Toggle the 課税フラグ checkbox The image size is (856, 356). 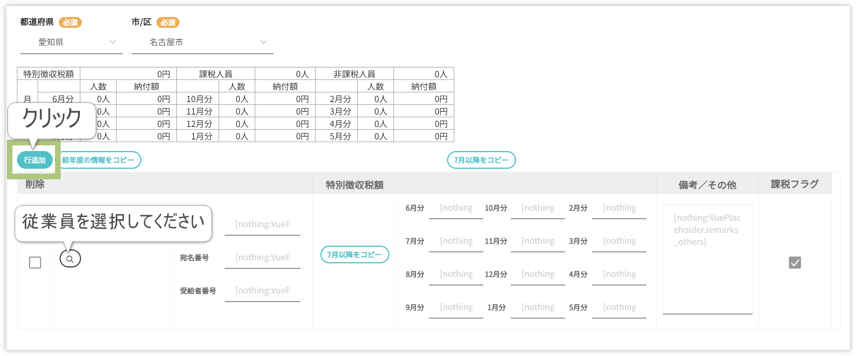click(x=795, y=263)
